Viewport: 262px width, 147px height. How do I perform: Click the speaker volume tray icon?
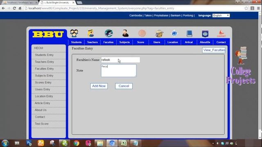(x=218, y=143)
